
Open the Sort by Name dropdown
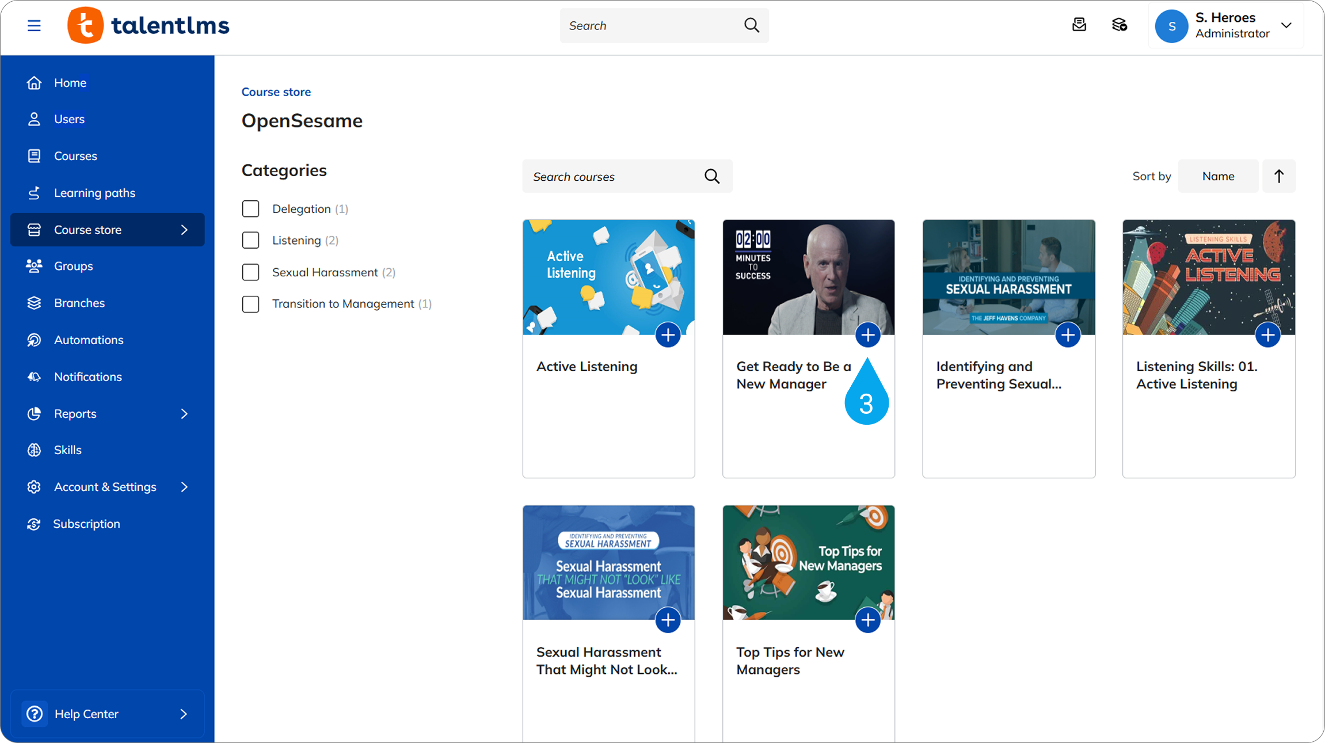(1217, 176)
